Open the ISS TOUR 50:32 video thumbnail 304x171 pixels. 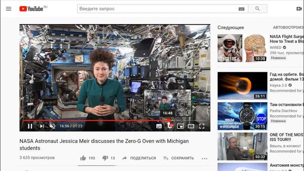click(x=242, y=146)
